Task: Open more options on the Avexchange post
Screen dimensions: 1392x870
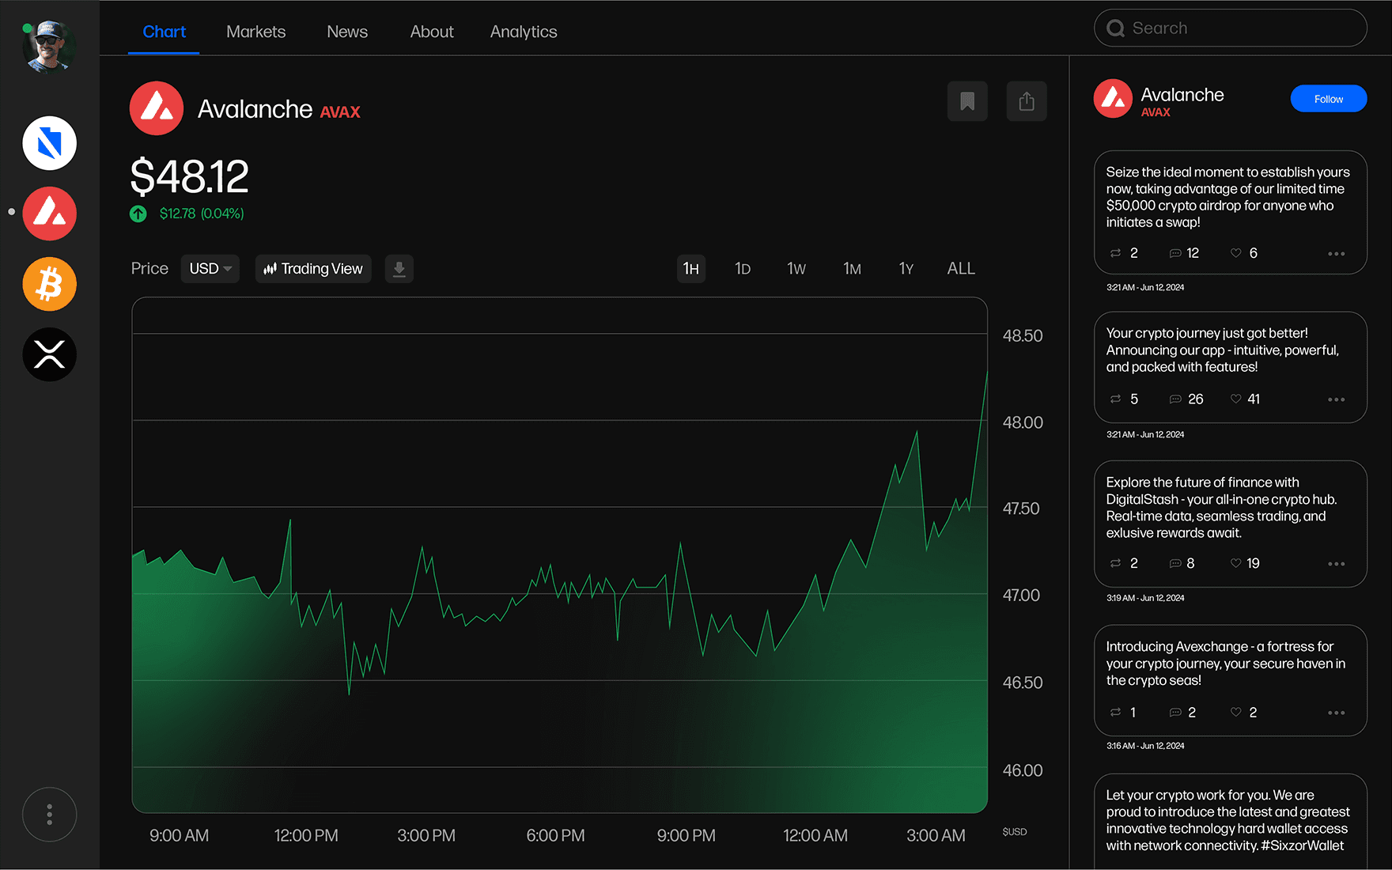Action: click(x=1337, y=713)
